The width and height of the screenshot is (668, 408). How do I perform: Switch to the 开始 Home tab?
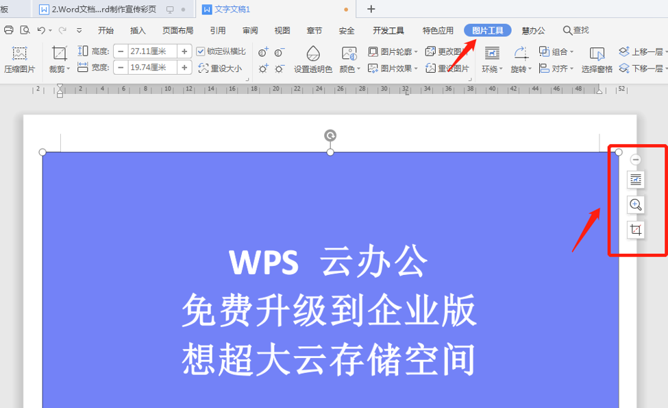coord(106,30)
